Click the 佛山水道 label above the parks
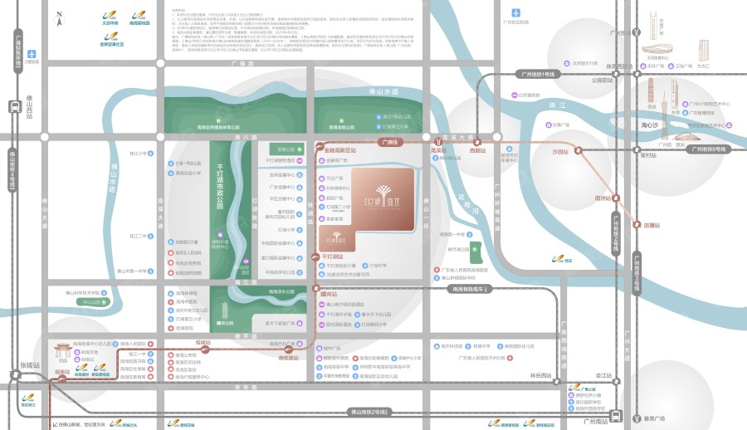This screenshot has width=747, height=430. 383,91
